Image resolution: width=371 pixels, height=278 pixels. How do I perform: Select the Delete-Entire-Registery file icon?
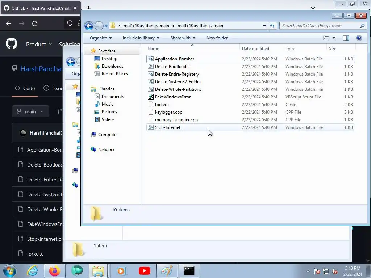tap(151, 74)
